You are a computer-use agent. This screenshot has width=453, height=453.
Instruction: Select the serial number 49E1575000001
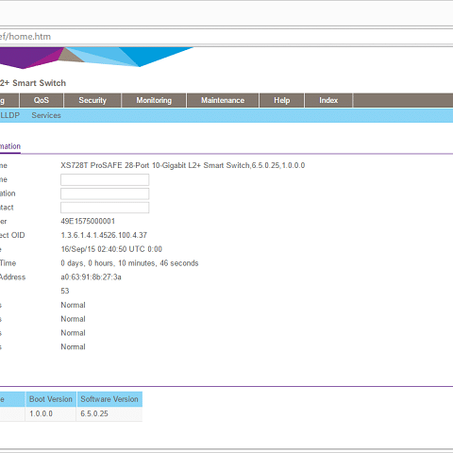click(88, 221)
